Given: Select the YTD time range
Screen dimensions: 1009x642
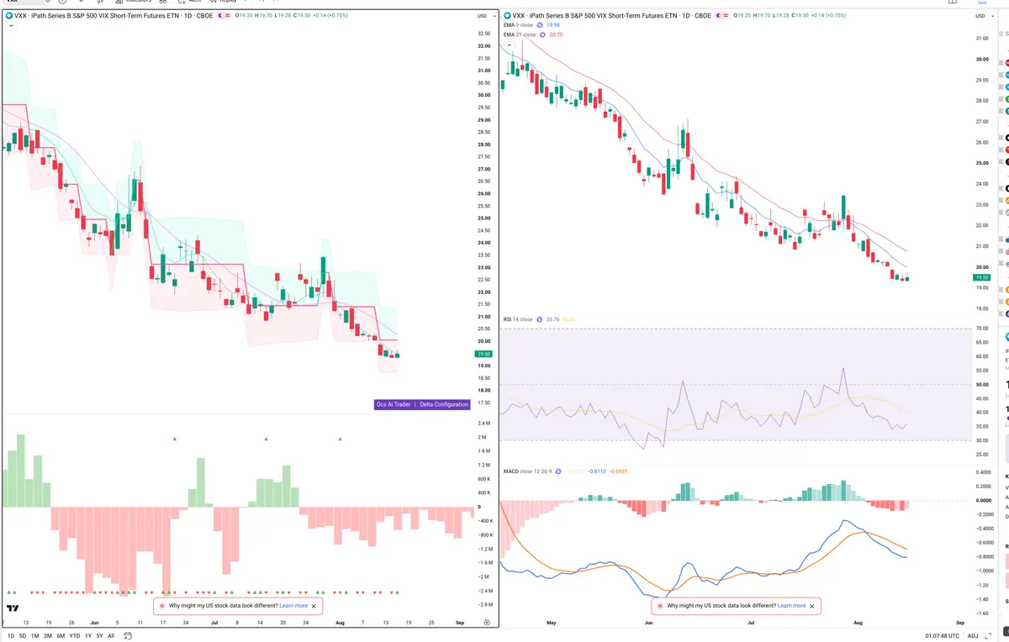Looking at the screenshot, I should (75, 635).
